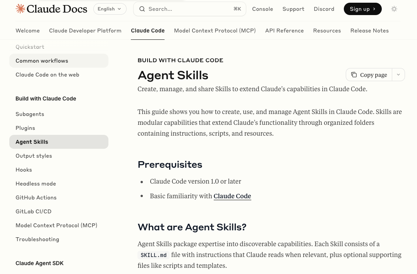Viewport: 417px width, 274px height.
Task: Expand the Copy page options chevron
Action: point(398,75)
